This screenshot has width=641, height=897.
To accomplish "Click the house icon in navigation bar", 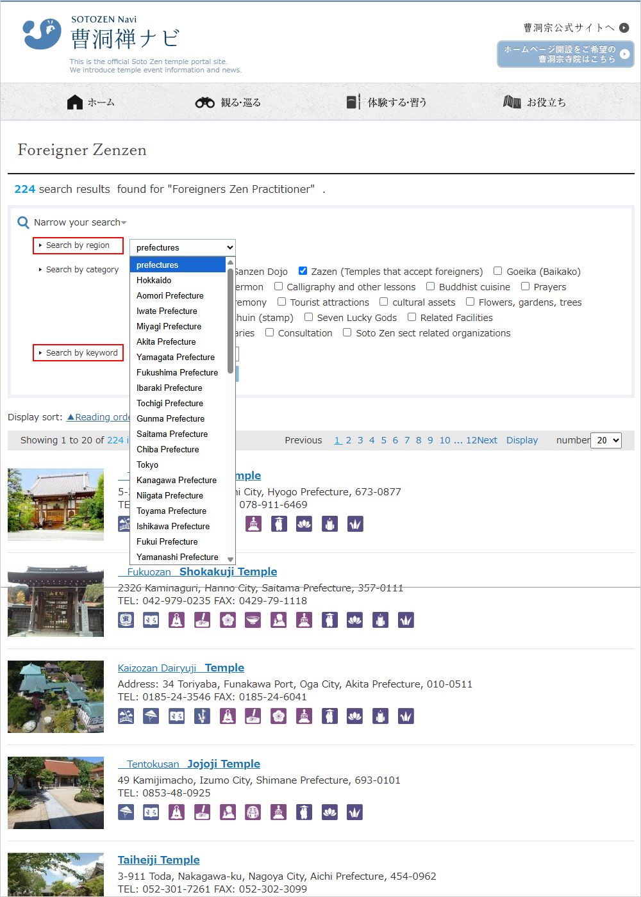I will (x=75, y=103).
